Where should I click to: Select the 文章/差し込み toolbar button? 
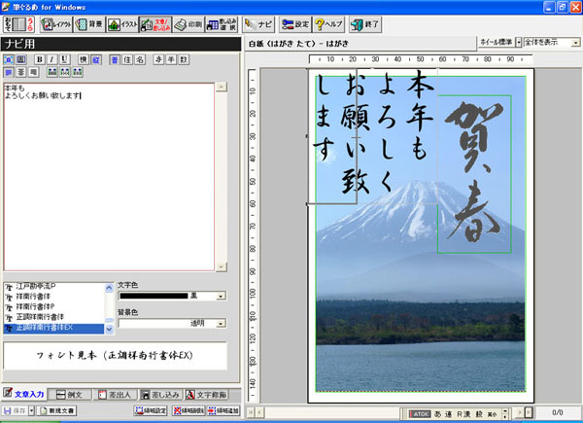point(154,23)
